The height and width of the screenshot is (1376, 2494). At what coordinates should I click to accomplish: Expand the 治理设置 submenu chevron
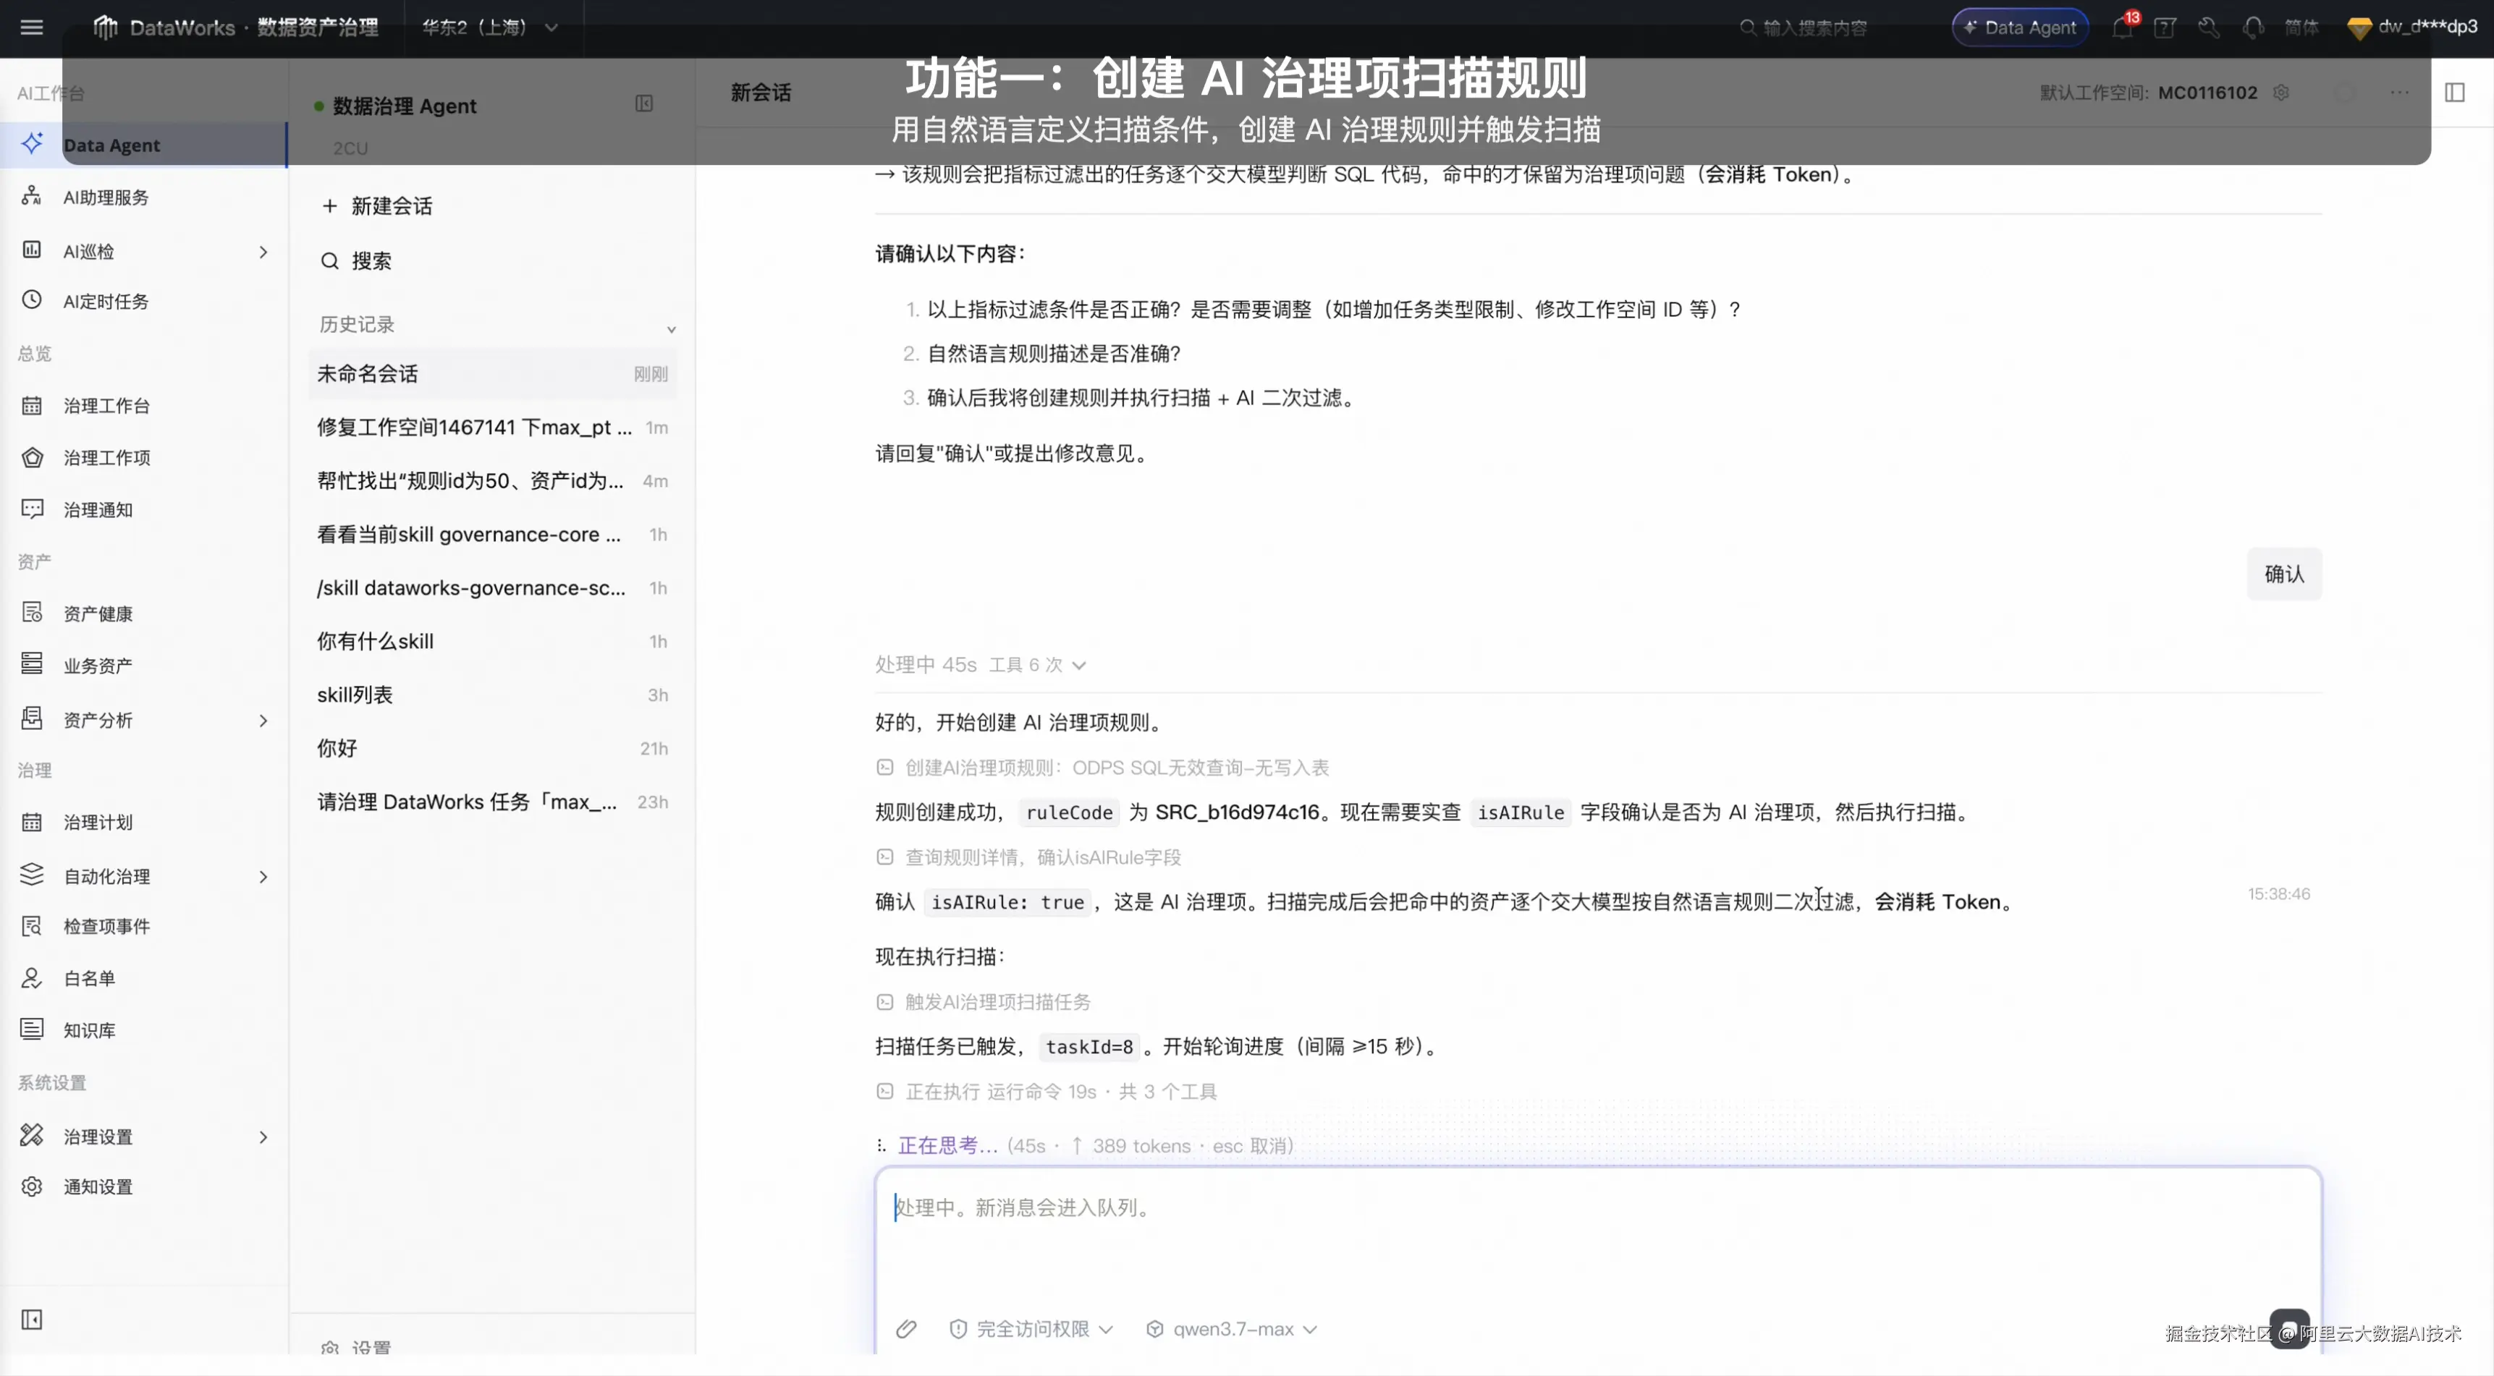pyautogui.click(x=263, y=1137)
